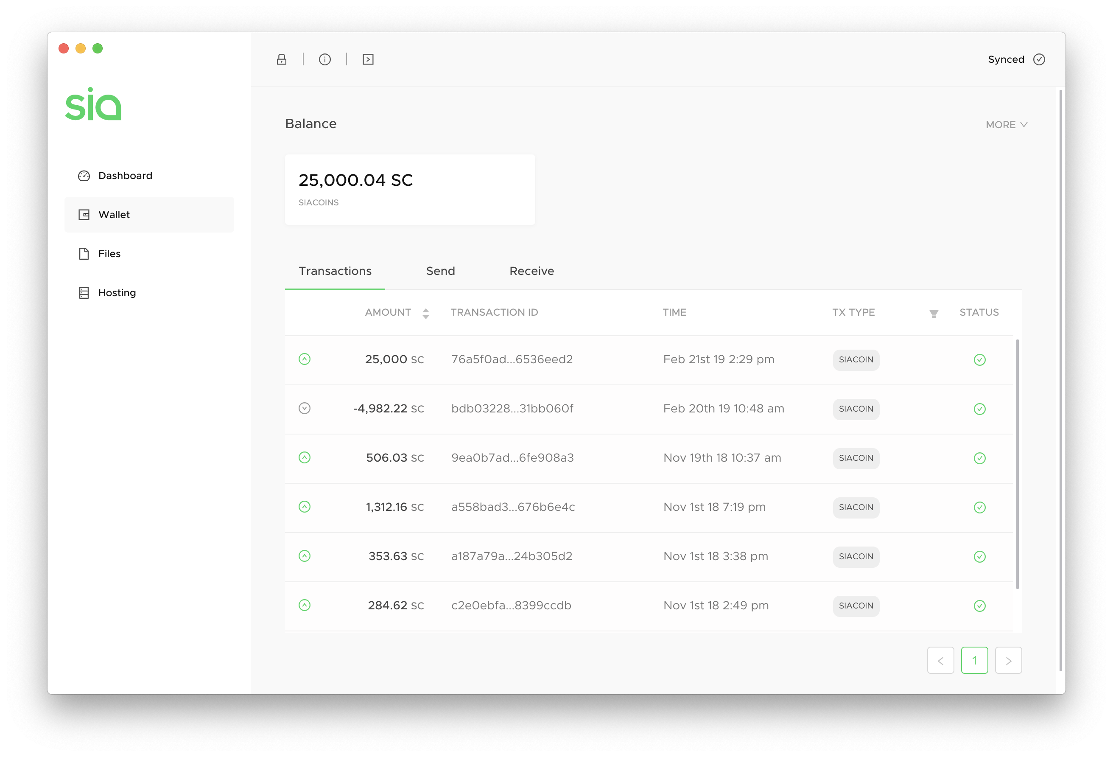The width and height of the screenshot is (1113, 757).
Task: Go to next page of transactions
Action: click(1009, 661)
